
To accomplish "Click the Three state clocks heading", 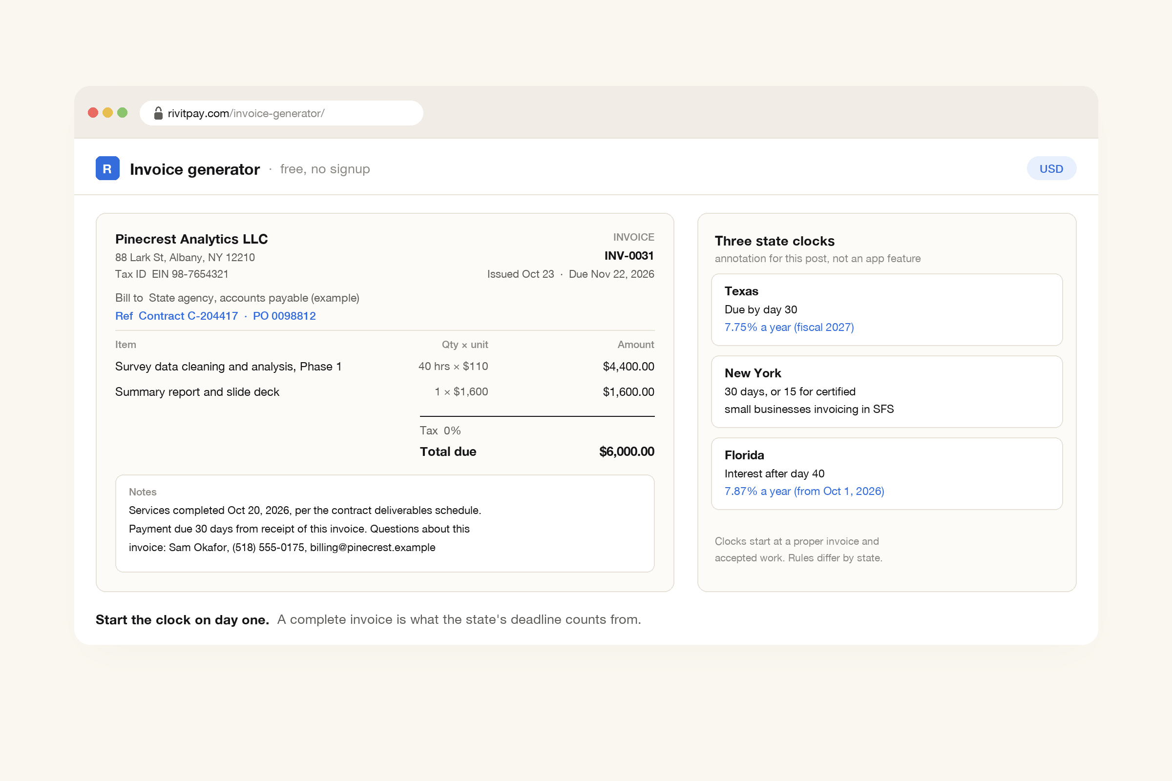I will [x=774, y=241].
